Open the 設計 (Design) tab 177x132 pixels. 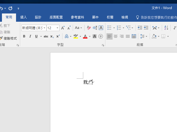[x=38, y=17]
